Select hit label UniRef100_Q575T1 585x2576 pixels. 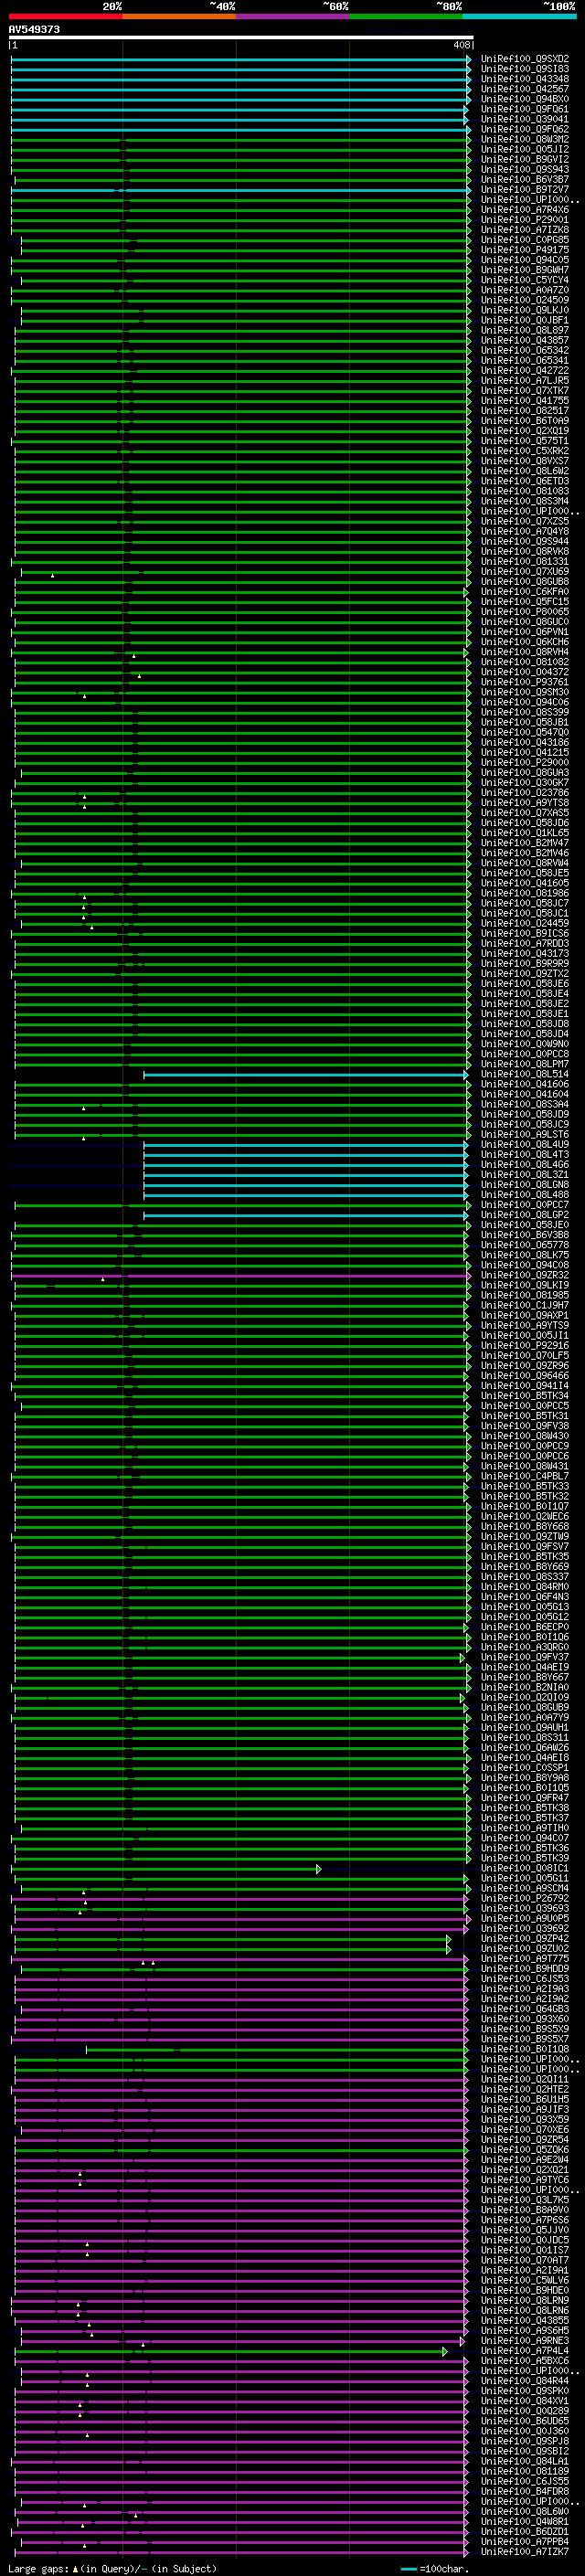[525, 441]
